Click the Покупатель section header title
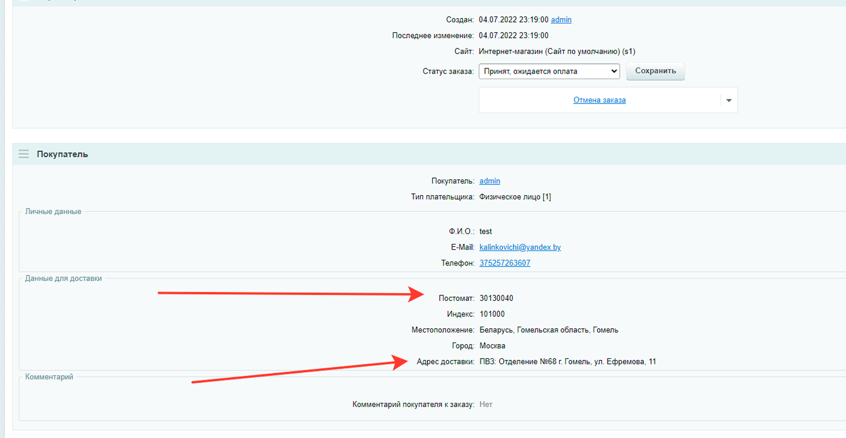Viewport: 846px width, 438px height. click(62, 154)
